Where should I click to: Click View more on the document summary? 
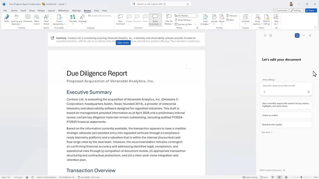pos(123,42)
